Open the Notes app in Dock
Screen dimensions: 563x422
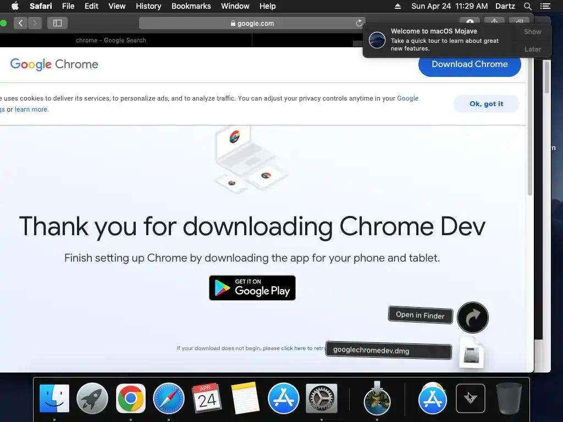coord(245,398)
